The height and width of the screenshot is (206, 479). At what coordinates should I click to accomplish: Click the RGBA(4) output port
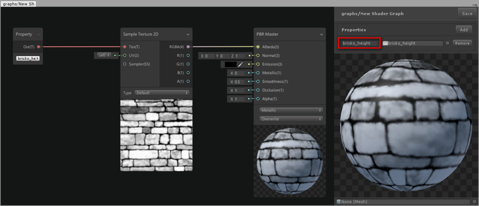tap(188, 47)
